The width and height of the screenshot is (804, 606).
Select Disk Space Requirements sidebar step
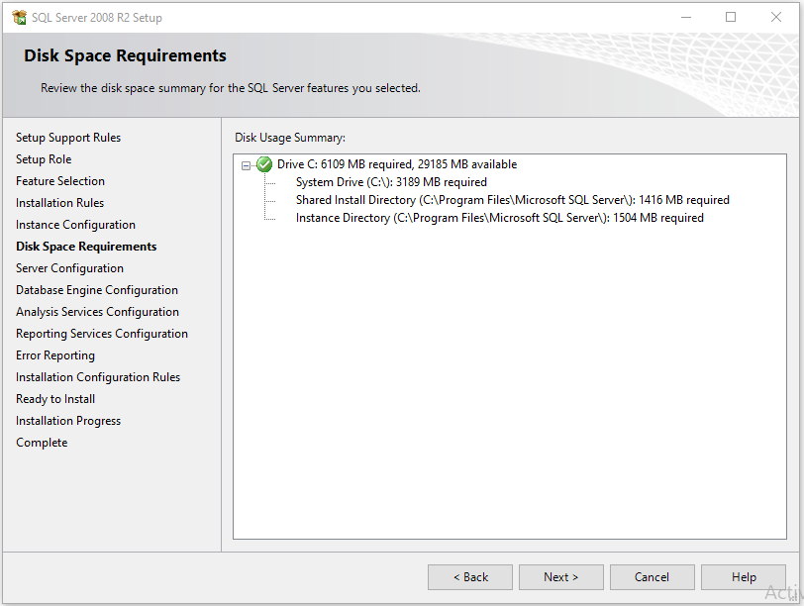pyautogui.click(x=86, y=247)
